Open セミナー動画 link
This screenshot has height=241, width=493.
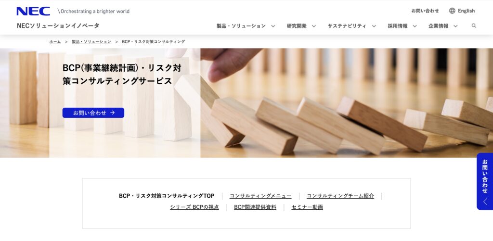[307, 207]
